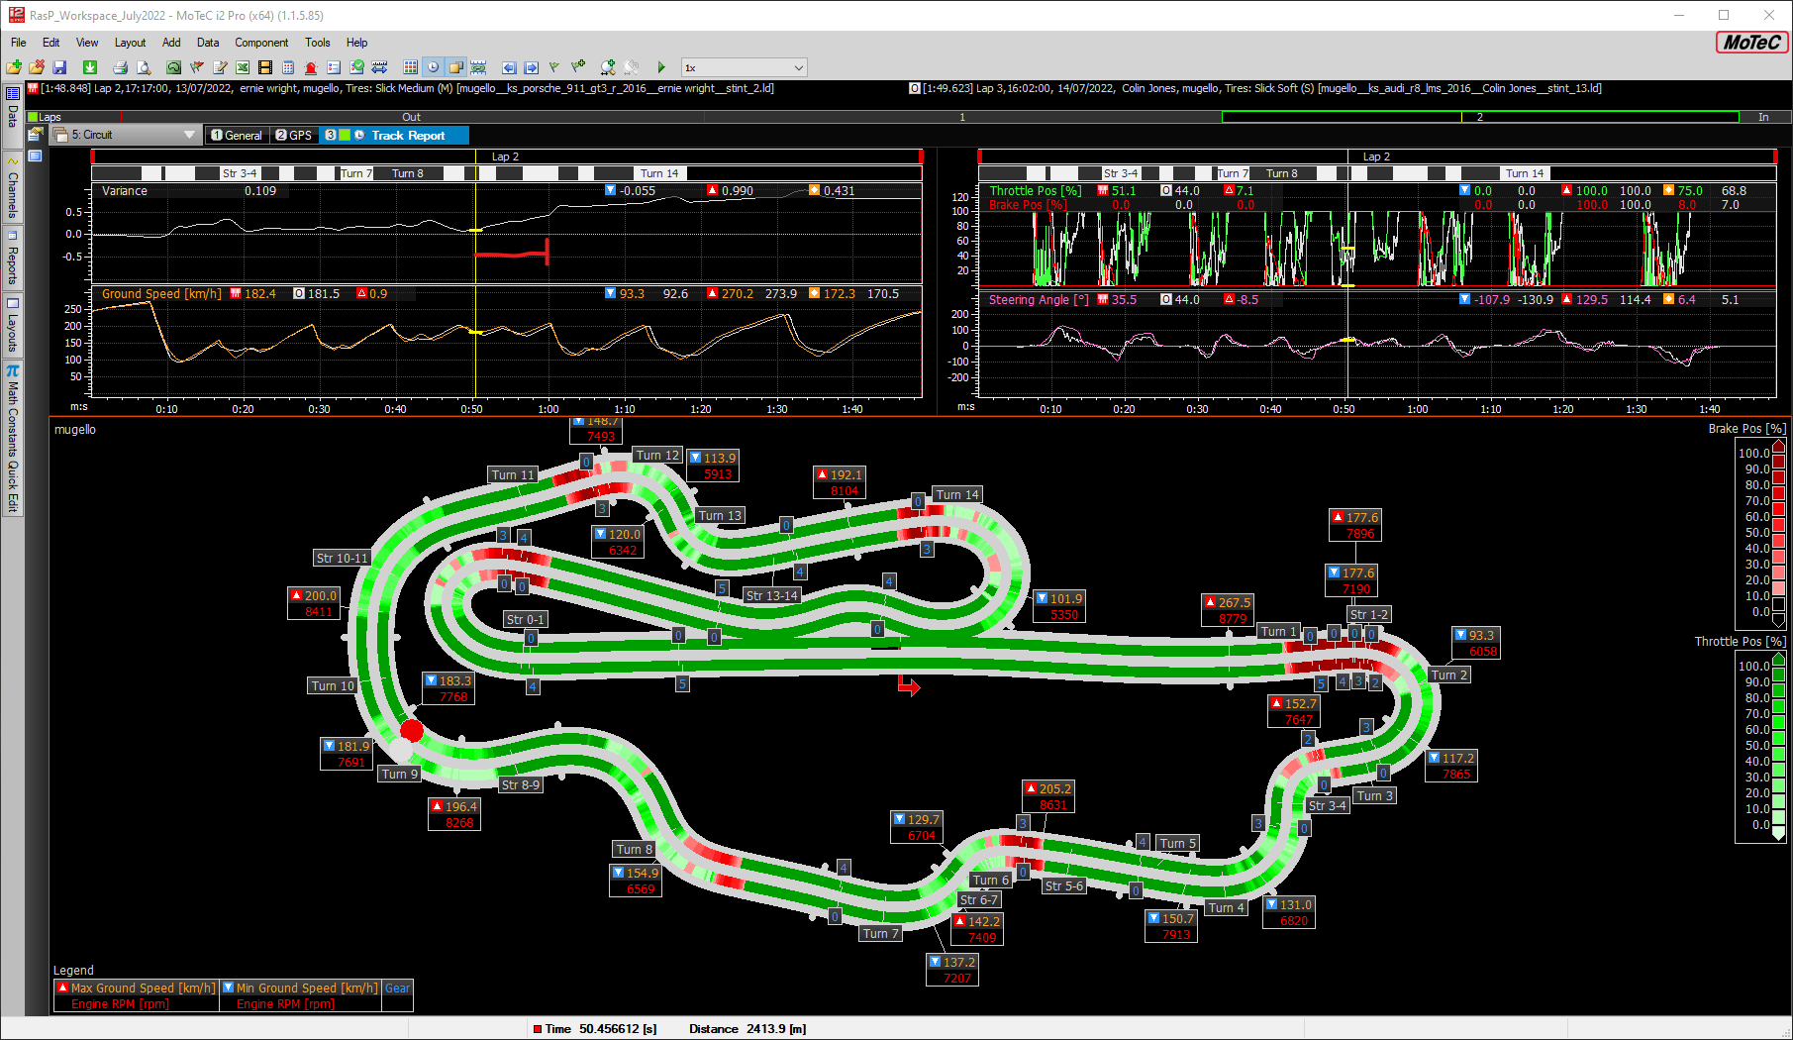Open a log file with the folder-plus icon
Image resolution: width=1793 pixels, height=1040 pixels.
click(x=14, y=67)
